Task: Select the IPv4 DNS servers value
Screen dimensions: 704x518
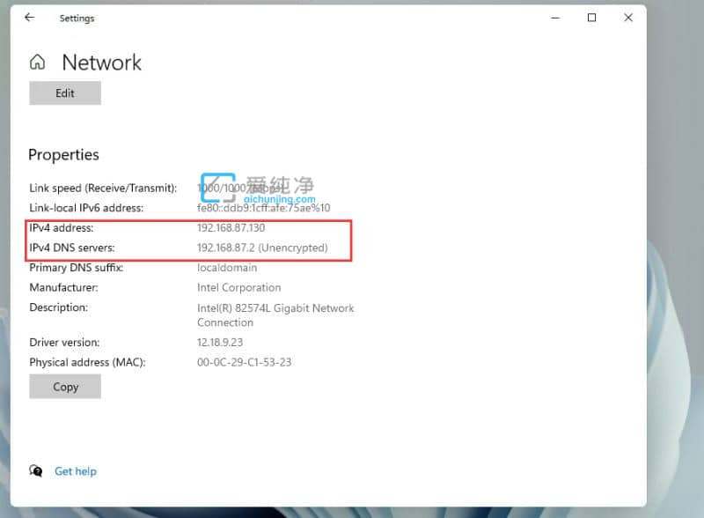Action: (x=265, y=248)
